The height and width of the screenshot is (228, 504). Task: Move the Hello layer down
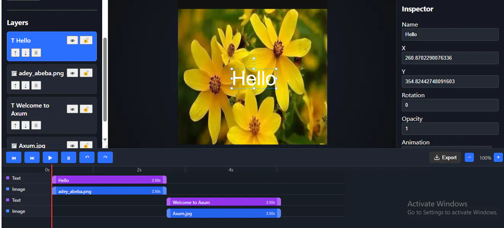click(x=26, y=53)
